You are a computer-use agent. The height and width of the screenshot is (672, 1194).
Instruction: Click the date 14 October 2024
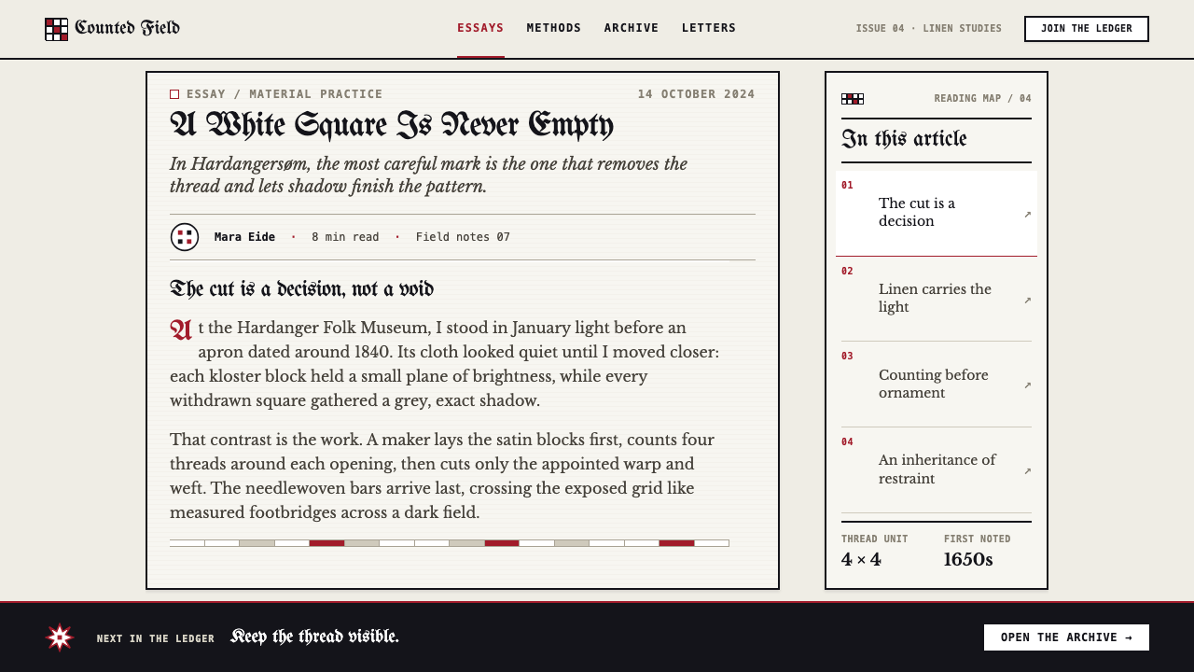point(697,94)
